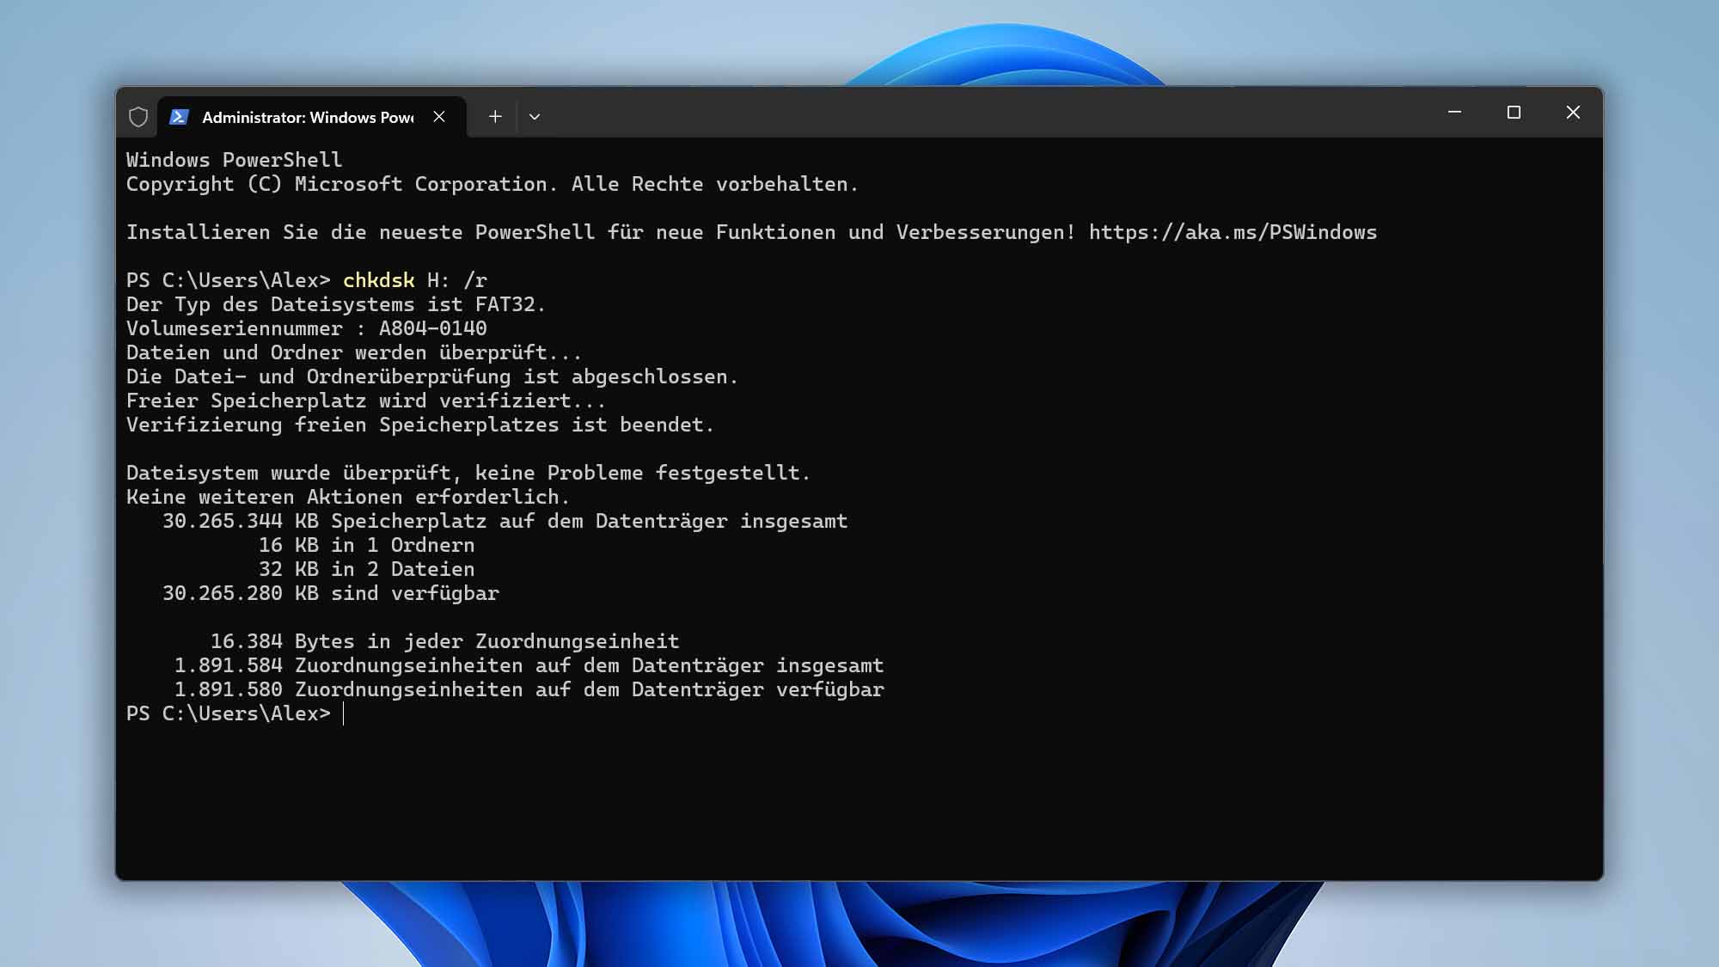Click '16.384 Bytes in jeder Zuordnungseinheit' line
The image size is (1719, 967).
[x=445, y=641]
